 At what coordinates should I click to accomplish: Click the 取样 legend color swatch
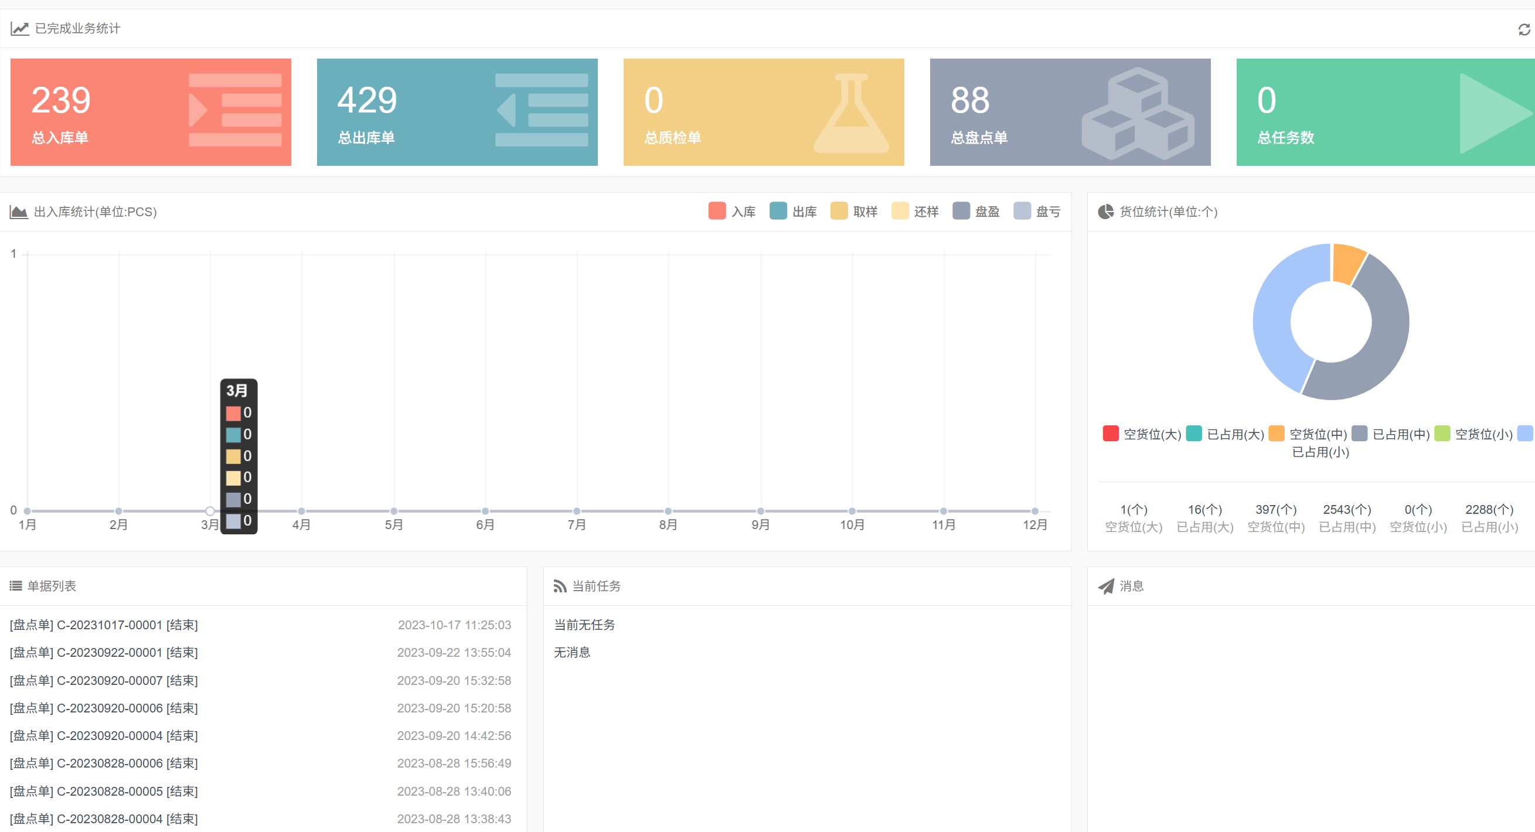(839, 212)
